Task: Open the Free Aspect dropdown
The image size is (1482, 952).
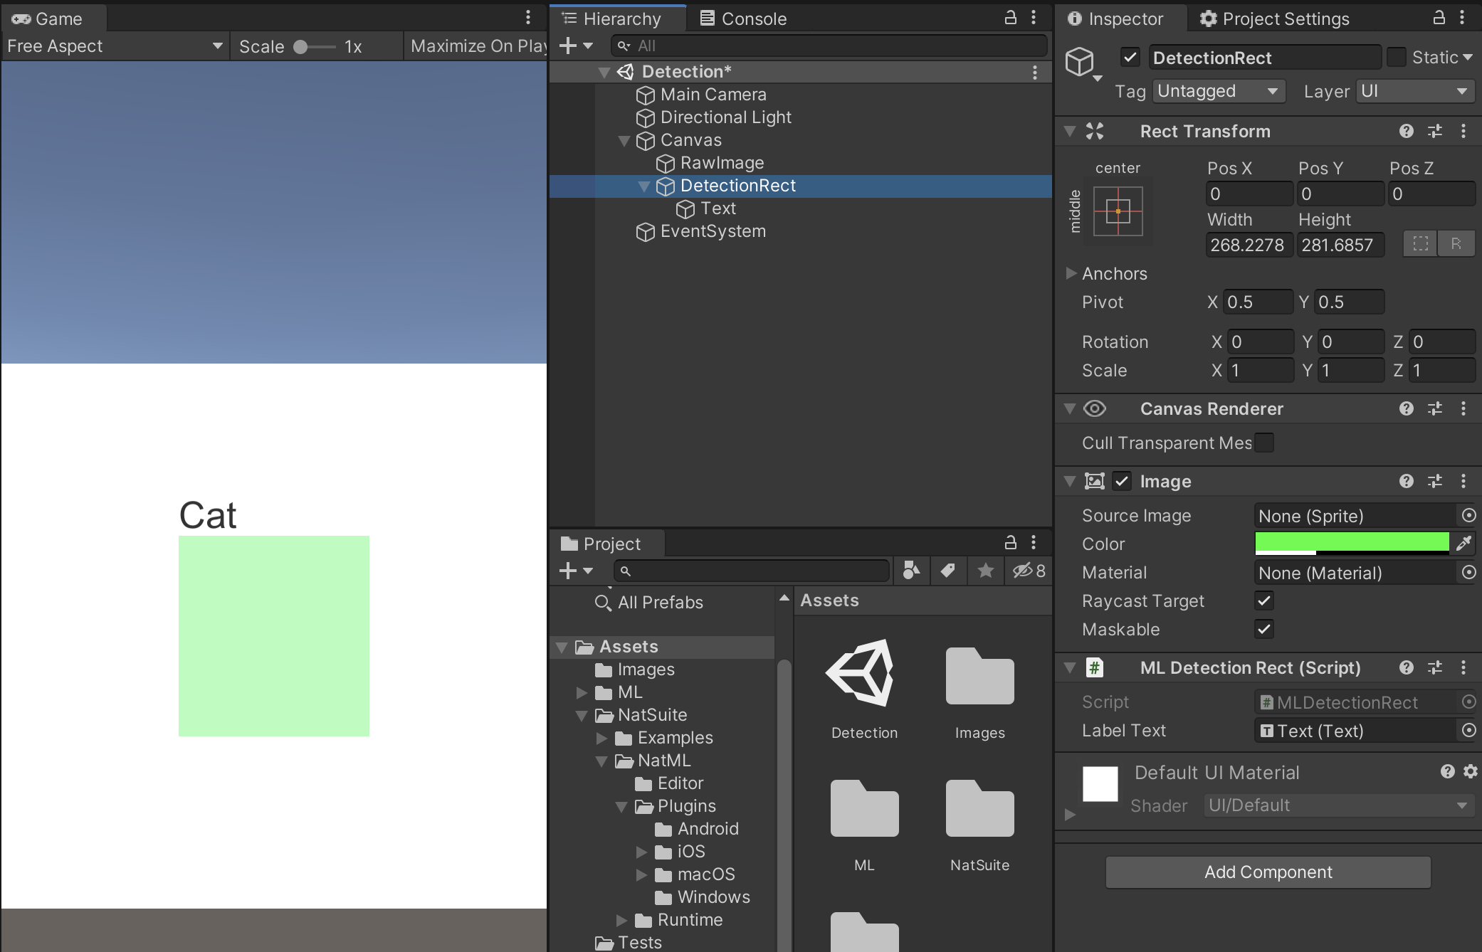Action: (x=114, y=46)
